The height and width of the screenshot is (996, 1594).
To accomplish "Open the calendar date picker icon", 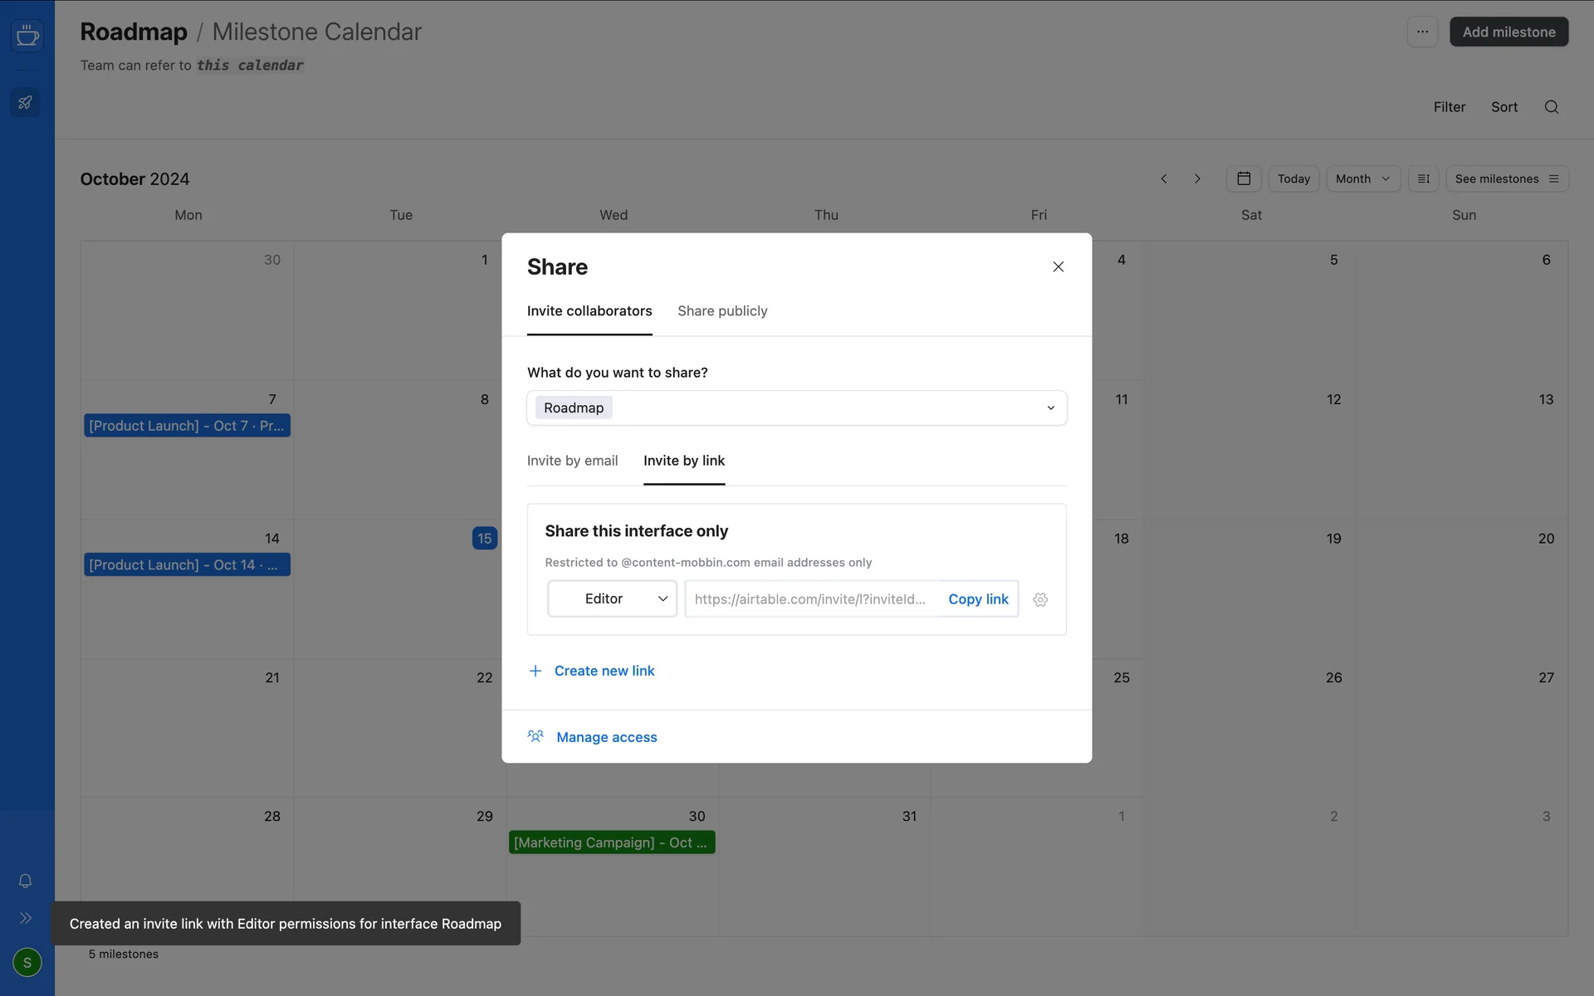I will 1244,179.
